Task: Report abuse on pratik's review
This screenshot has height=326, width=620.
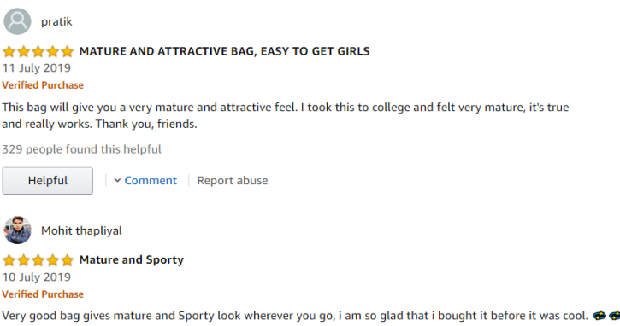Action: pyautogui.click(x=232, y=180)
